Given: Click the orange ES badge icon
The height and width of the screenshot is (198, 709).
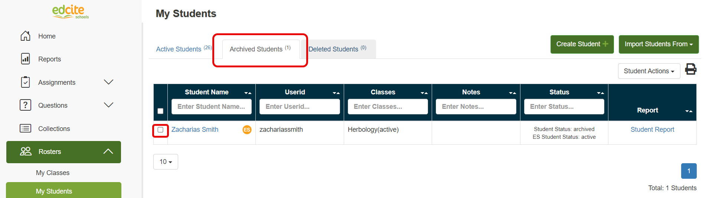Looking at the screenshot, I should (x=247, y=130).
